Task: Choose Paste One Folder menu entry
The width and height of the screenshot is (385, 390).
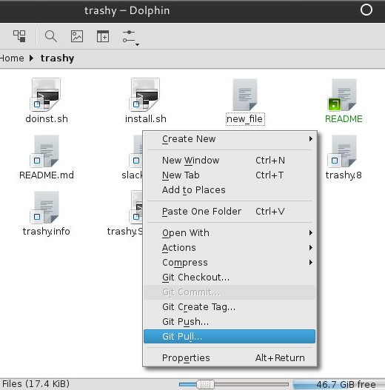Action: pyautogui.click(x=230, y=212)
